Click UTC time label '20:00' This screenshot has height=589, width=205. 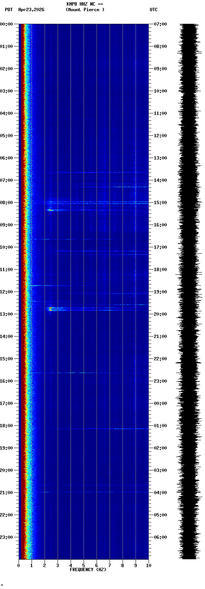pyautogui.click(x=160, y=314)
